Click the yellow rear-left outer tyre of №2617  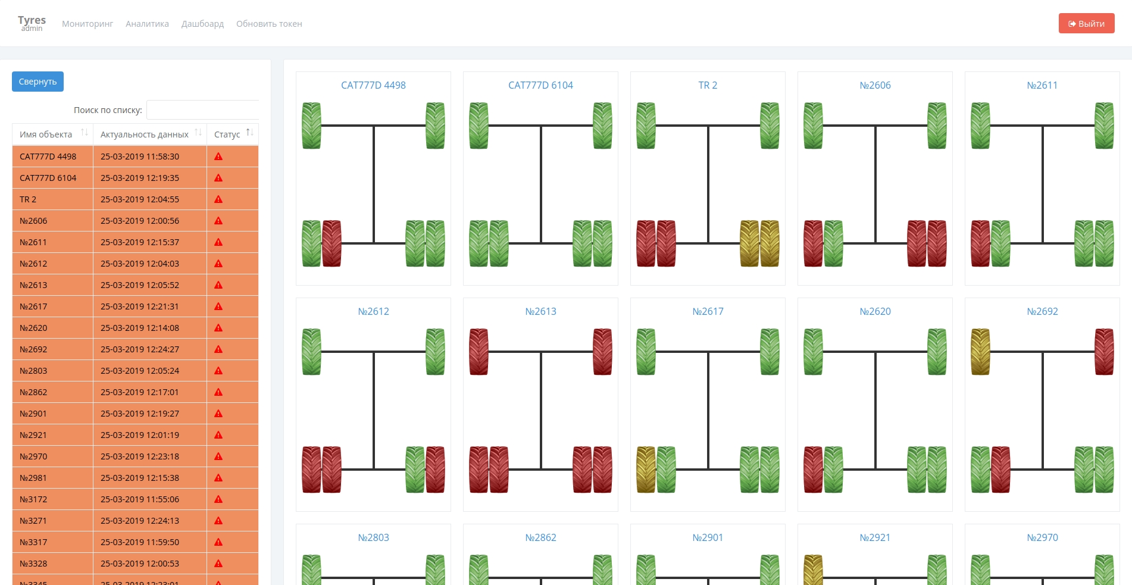point(646,470)
